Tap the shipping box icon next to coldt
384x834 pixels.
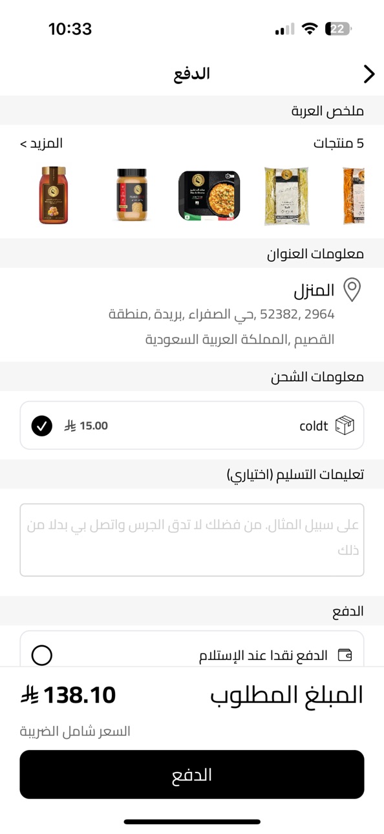345,425
